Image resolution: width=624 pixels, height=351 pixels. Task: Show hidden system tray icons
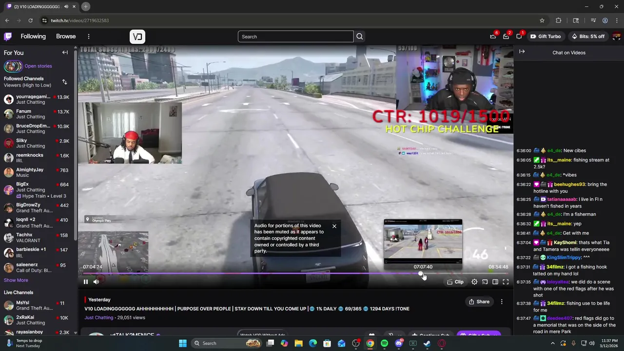tap(552, 343)
